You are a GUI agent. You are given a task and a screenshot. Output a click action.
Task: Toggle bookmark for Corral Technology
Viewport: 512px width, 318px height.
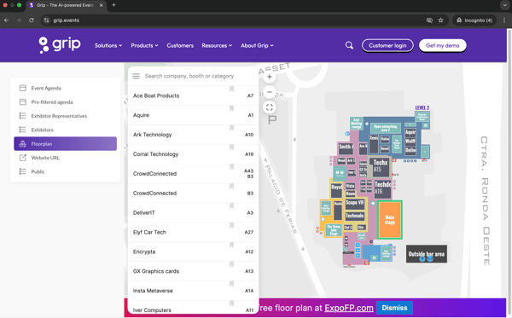pyautogui.click(x=231, y=147)
